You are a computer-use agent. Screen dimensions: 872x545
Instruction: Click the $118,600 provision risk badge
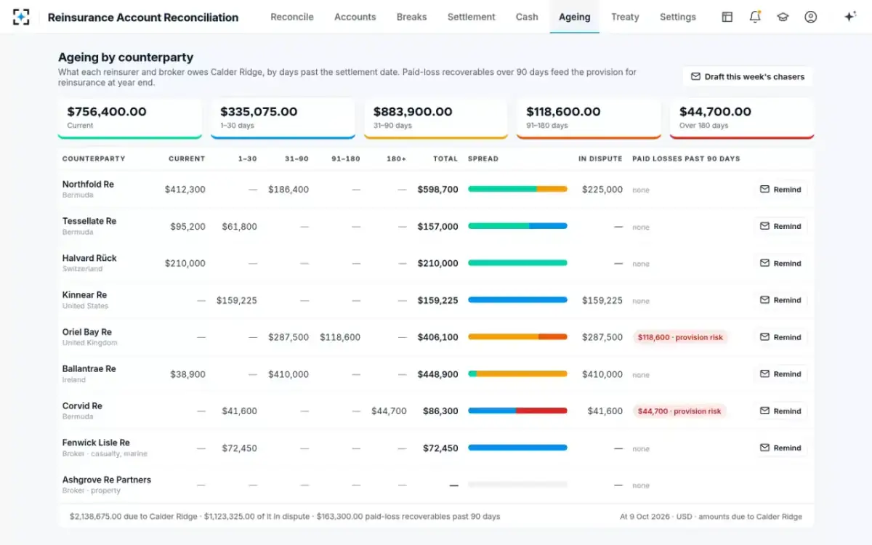[680, 337]
